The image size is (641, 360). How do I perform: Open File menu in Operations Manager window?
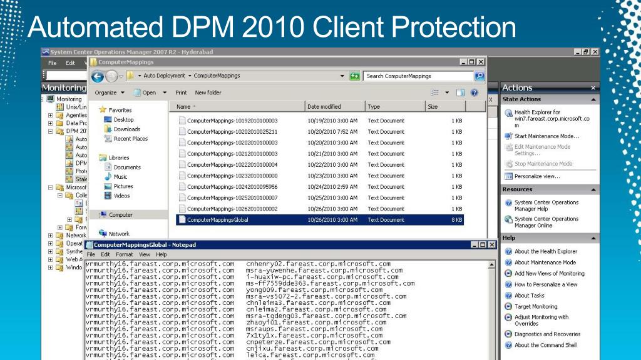[53, 63]
